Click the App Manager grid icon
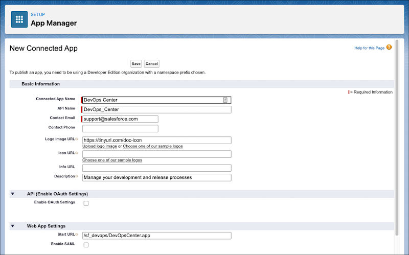Viewport: 409px width, 255px height. tap(19, 19)
